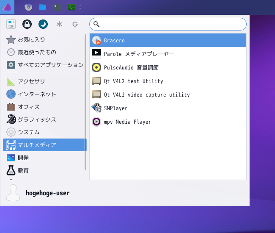The width and height of the screenshot is (275, 233).
Task: Click the log out circular arrow icon
Action: click(x=75, y=24)
